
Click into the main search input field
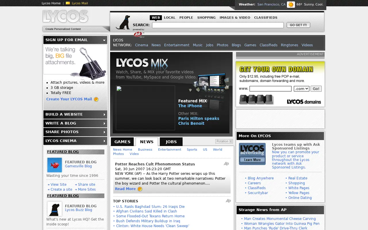[x=218, y=25]
